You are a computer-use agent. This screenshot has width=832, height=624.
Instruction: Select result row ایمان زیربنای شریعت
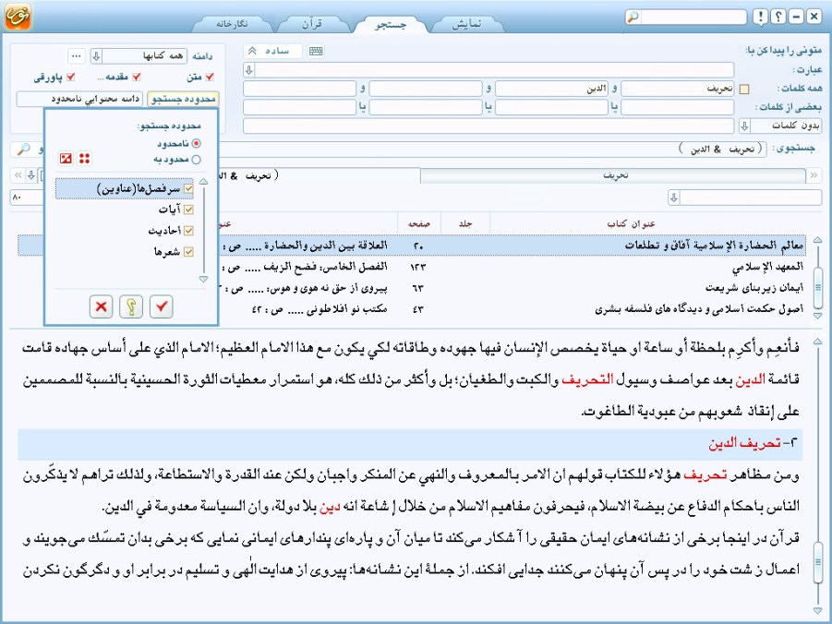point(411,288)
